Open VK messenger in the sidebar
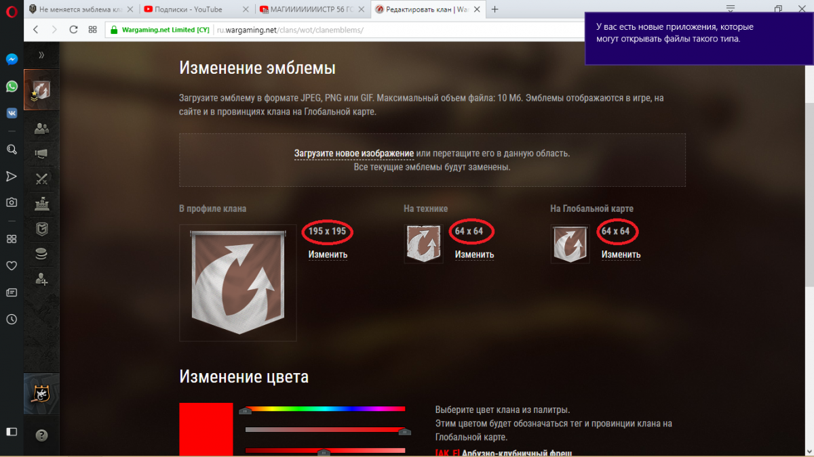Screen dimensions: 814x457 pyautogui.click(x=12, y=113)
